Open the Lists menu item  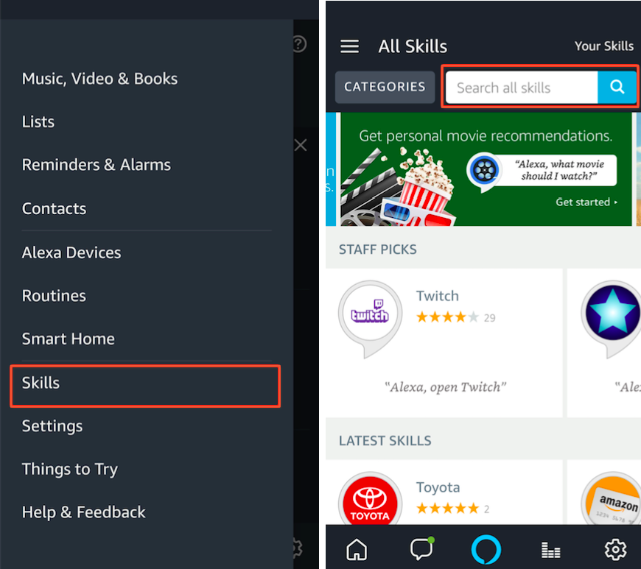38,121
